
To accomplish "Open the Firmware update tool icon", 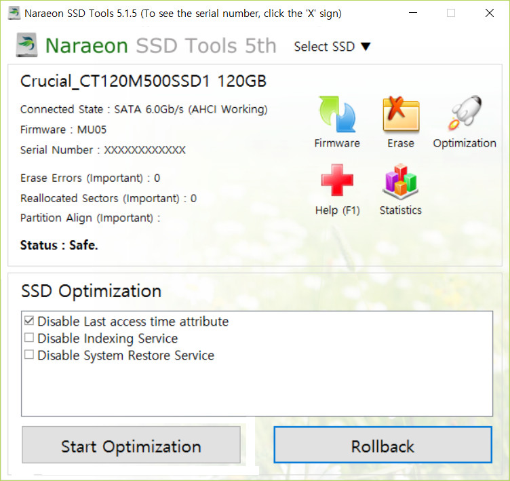I will click(x=337, y=115).
